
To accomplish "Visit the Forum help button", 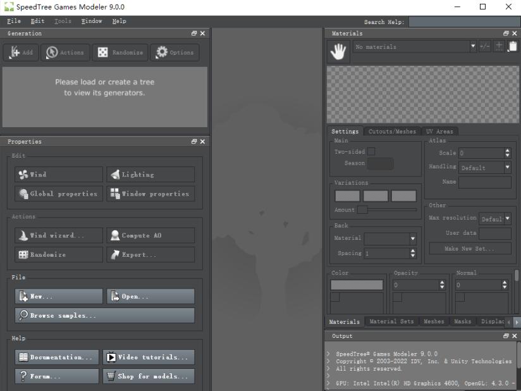I will coord(57,376).
